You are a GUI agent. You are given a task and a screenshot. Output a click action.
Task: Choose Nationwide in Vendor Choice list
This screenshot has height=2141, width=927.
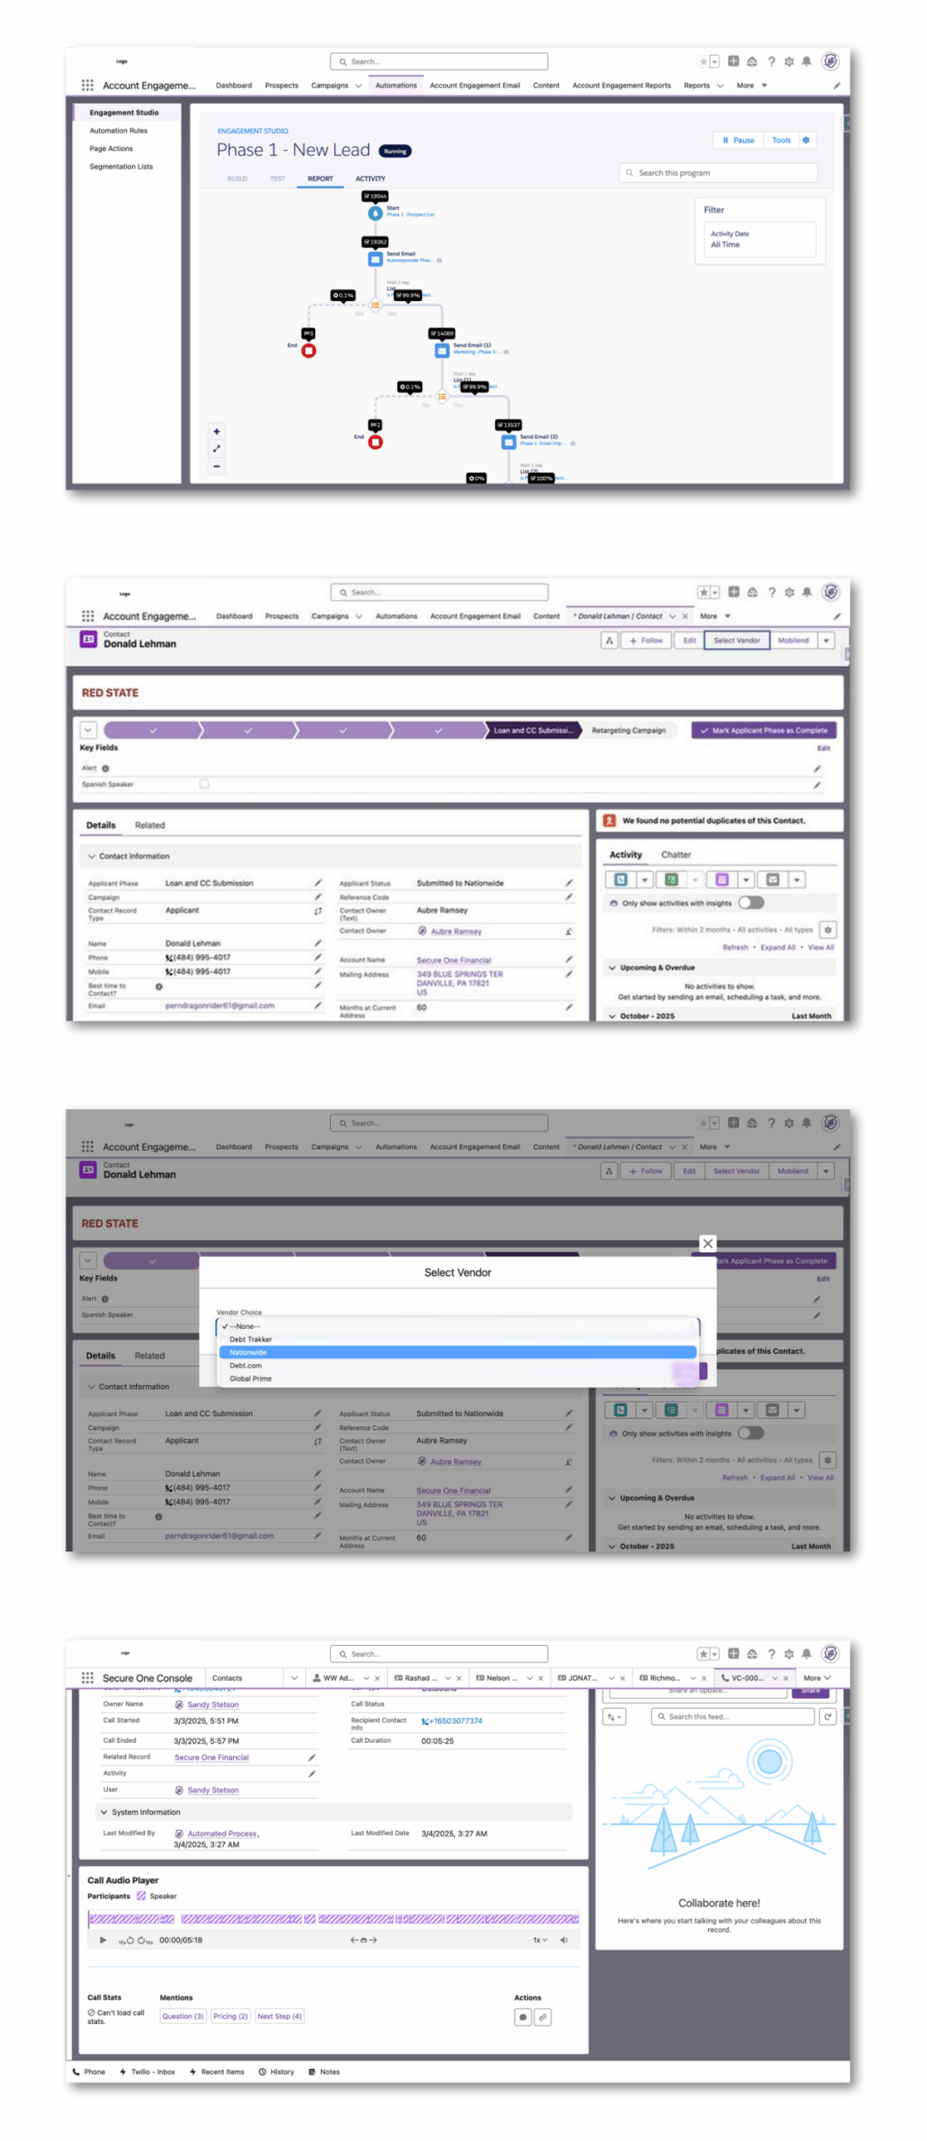click(456, 1352)
